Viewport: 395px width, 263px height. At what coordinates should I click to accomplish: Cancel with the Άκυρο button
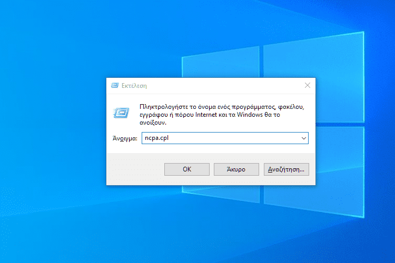click(x=236, y=169)
